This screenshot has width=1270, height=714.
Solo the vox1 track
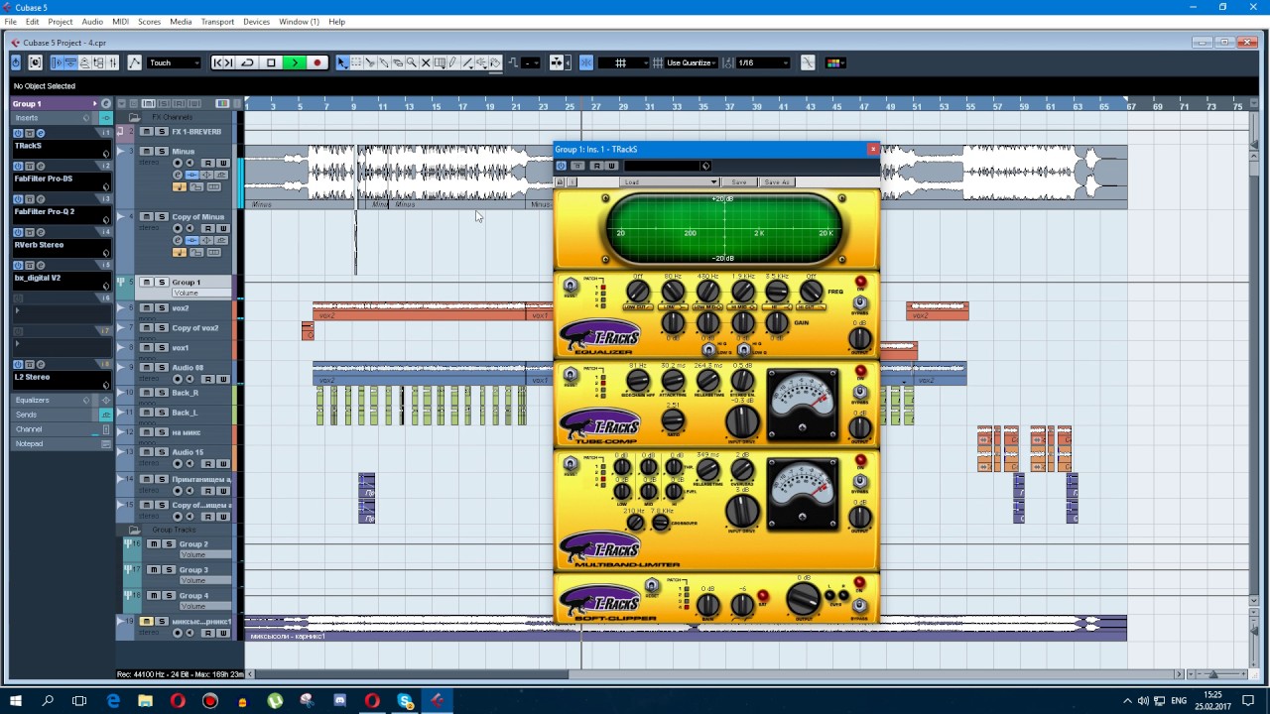pyautogui.click(x=161, y=348)
